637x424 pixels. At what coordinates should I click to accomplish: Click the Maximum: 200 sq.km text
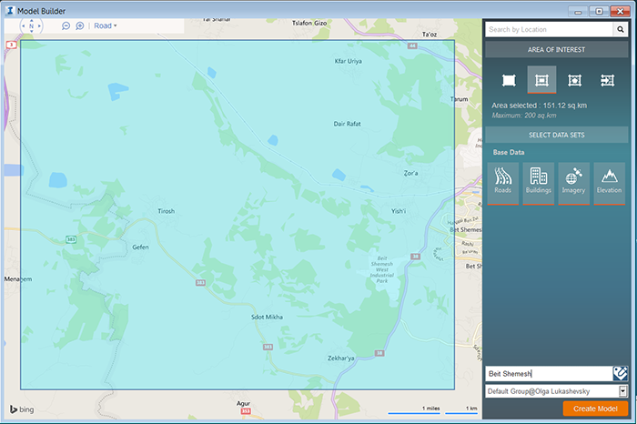point(524,116)
